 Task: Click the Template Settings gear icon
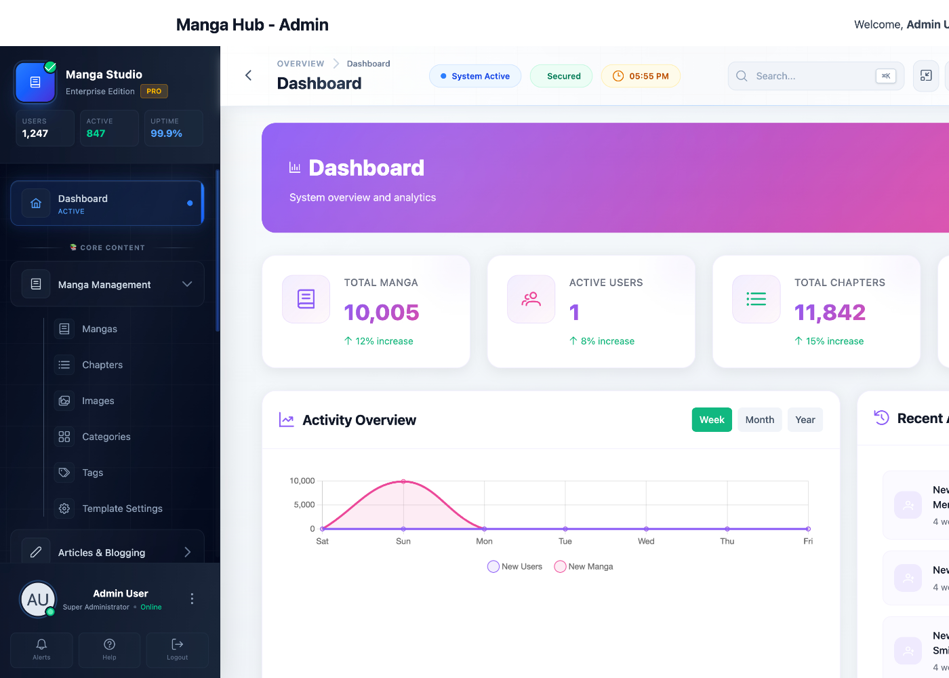pos(64,509)
